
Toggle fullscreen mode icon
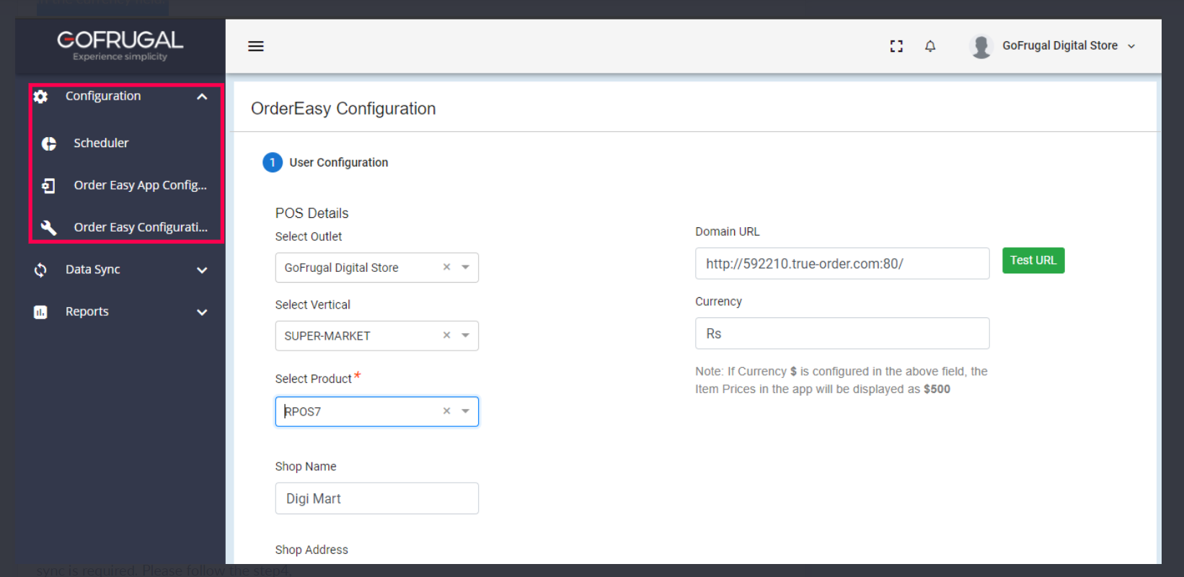(896, 46)
